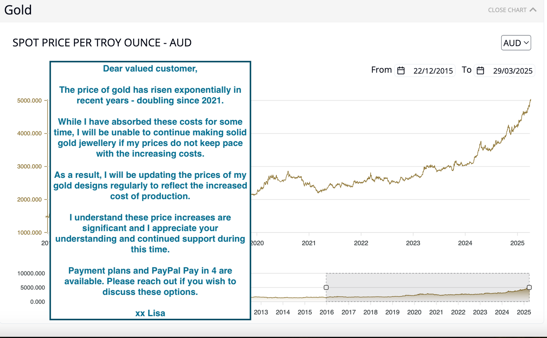547x338 pixels.
Task: Click the 5000.000 label on the main price axis
Action: tap(30, 101)
